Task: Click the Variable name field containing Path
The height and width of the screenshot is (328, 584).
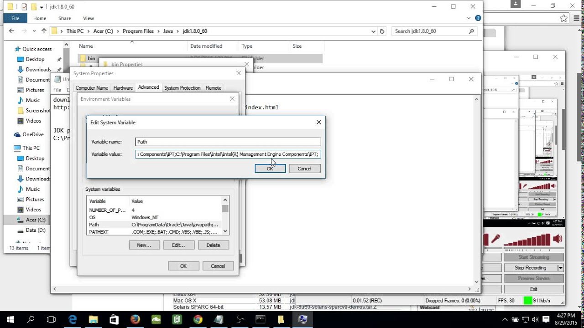Action: (228, 142)
